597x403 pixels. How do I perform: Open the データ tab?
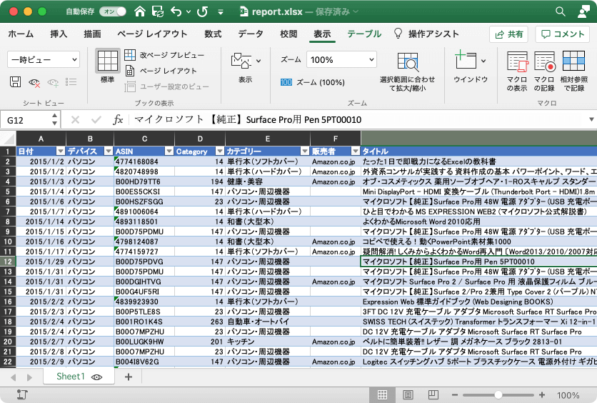point(251,34)
